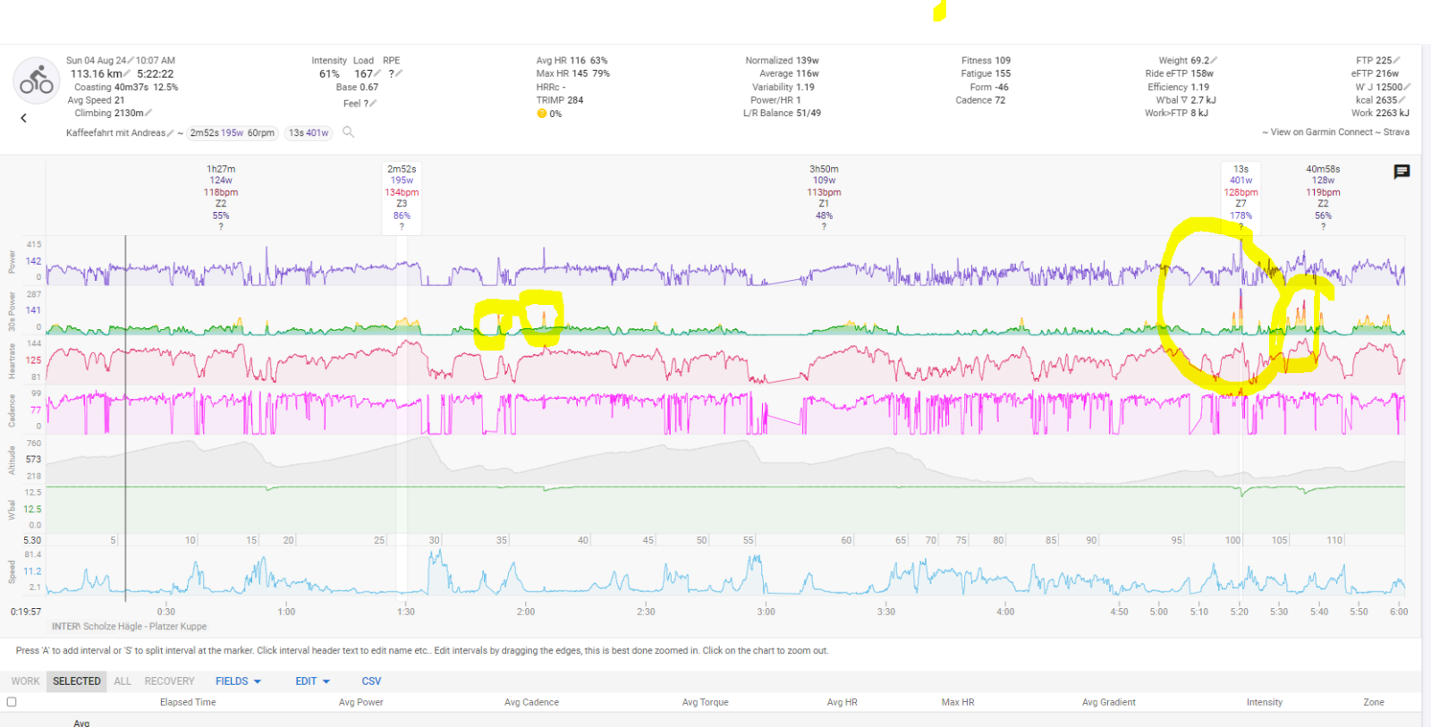Screen dimensions: 1431x727
Task: Open the RECOVERY tab
Action: tap(169, 681)
